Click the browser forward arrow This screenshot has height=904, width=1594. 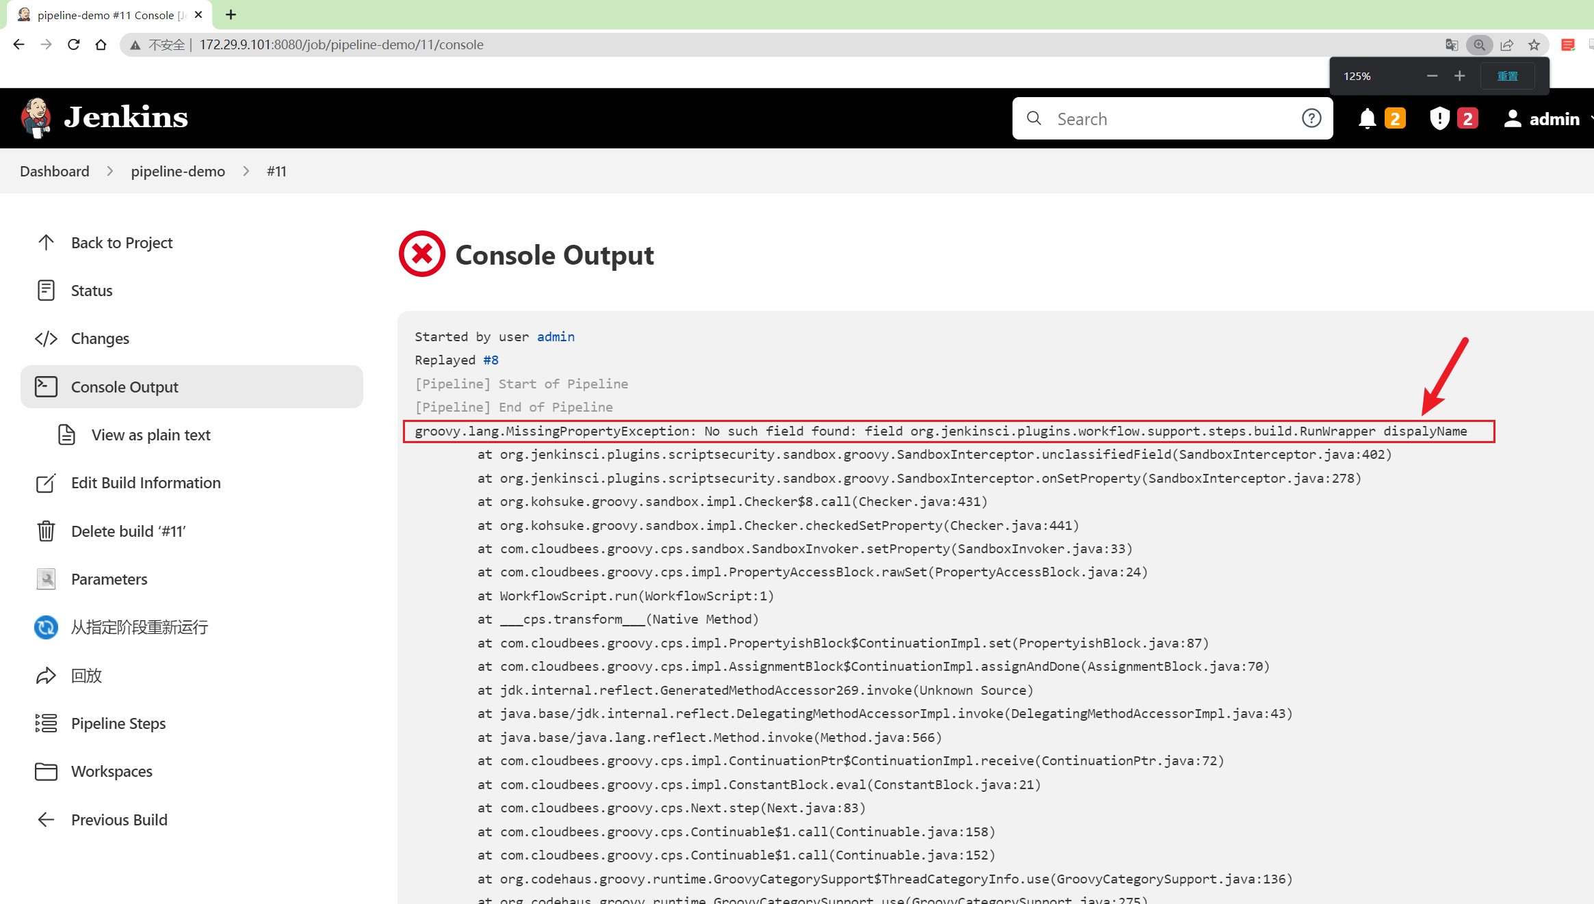(x=46, y=44)
